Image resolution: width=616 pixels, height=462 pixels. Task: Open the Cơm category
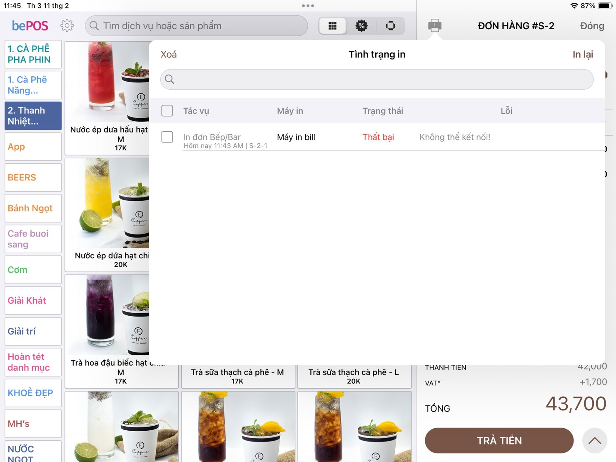click(x=33, y=270)
